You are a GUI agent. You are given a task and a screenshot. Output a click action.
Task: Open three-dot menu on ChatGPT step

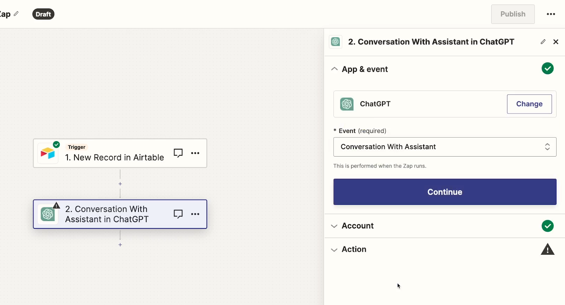pyautogui.click(x=195, y=214)
